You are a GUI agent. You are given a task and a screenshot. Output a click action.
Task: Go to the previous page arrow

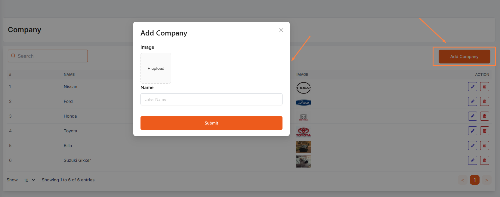click(463, 180)
